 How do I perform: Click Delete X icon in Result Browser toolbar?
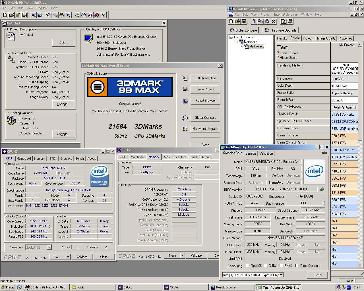274,21
